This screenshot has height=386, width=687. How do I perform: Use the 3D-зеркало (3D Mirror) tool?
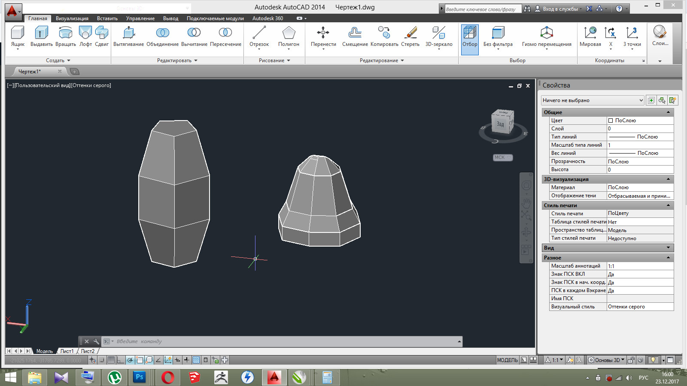tap(439, 36)
